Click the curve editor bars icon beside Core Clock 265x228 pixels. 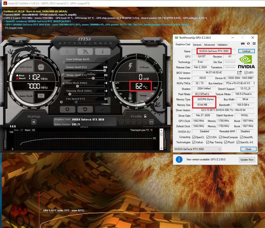click(63, 83)
